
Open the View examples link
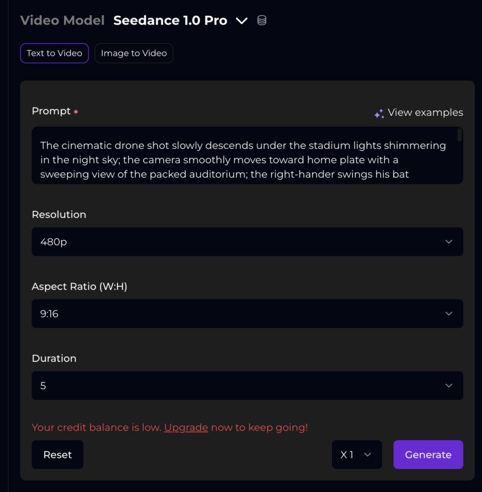click(x=425, y=112)
